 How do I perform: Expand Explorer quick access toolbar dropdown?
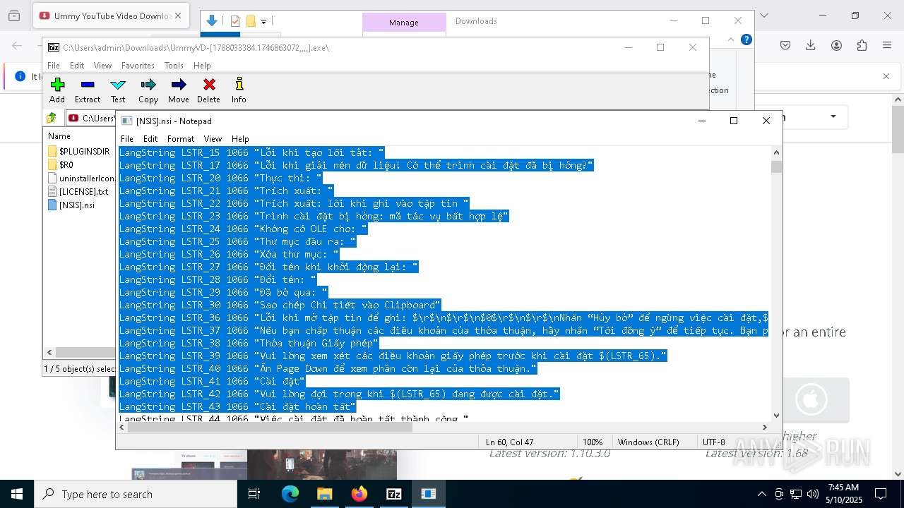click(x=263, y=22)
